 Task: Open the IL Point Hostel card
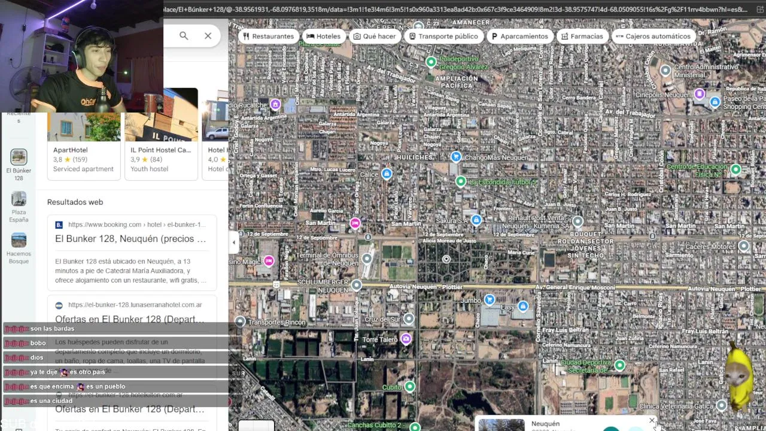pyautogui.click(x=162, y=134)
